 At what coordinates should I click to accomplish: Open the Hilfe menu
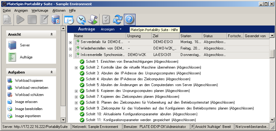72,10
